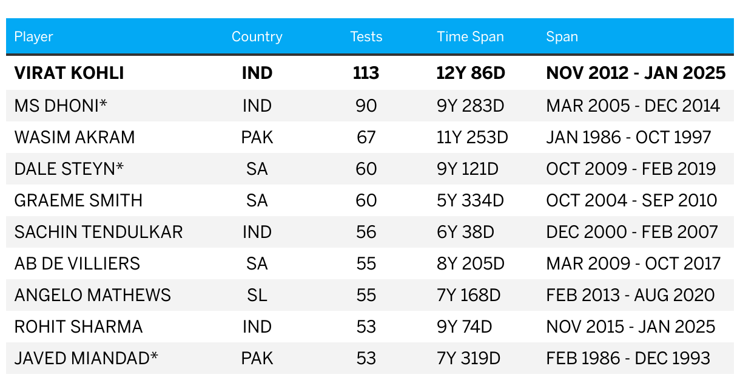The height and width of the screenshot is (380, 740).
Task: Select the JAVED MIANDAD* cell
Action: 86,358
